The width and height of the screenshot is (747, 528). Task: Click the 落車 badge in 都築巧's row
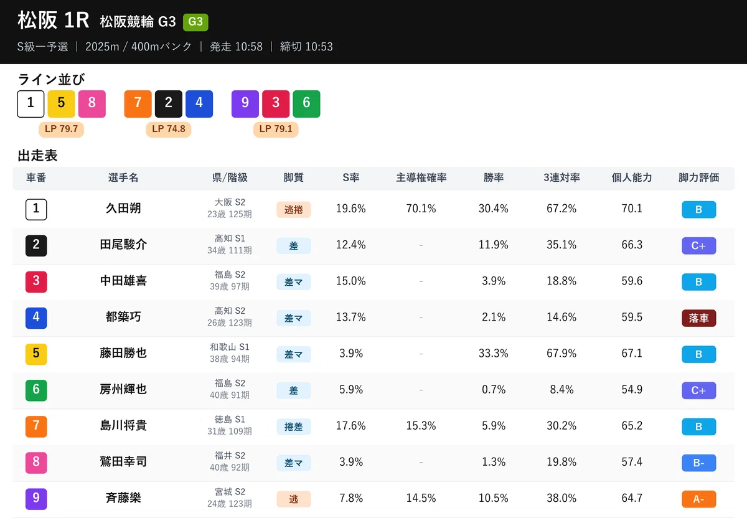click(x=698, y=318)
